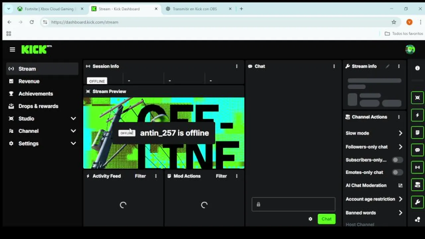Open AI Chat Moderation external link icon

tap(400, 186)
